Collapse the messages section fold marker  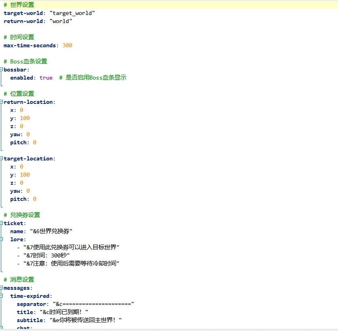pos(1,287)
